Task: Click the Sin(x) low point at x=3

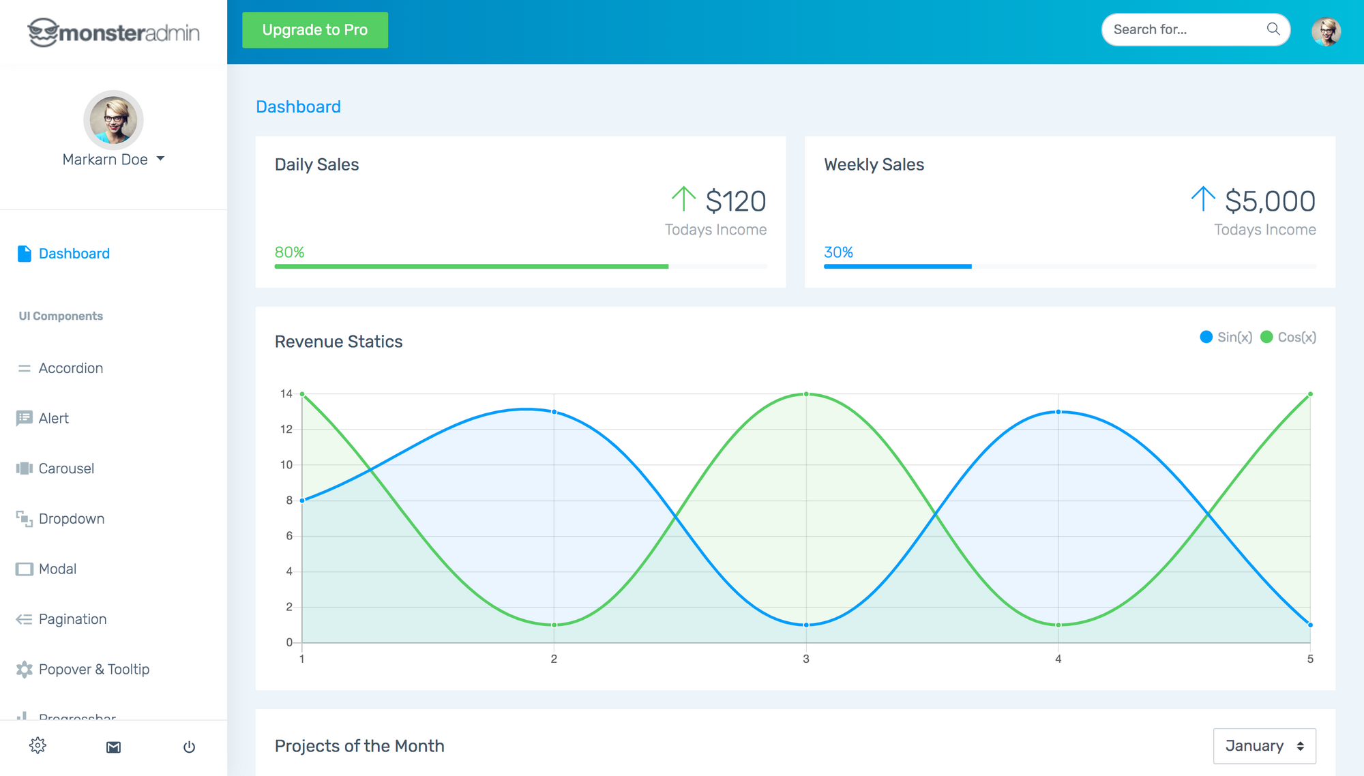Action: tap(806, 625)
